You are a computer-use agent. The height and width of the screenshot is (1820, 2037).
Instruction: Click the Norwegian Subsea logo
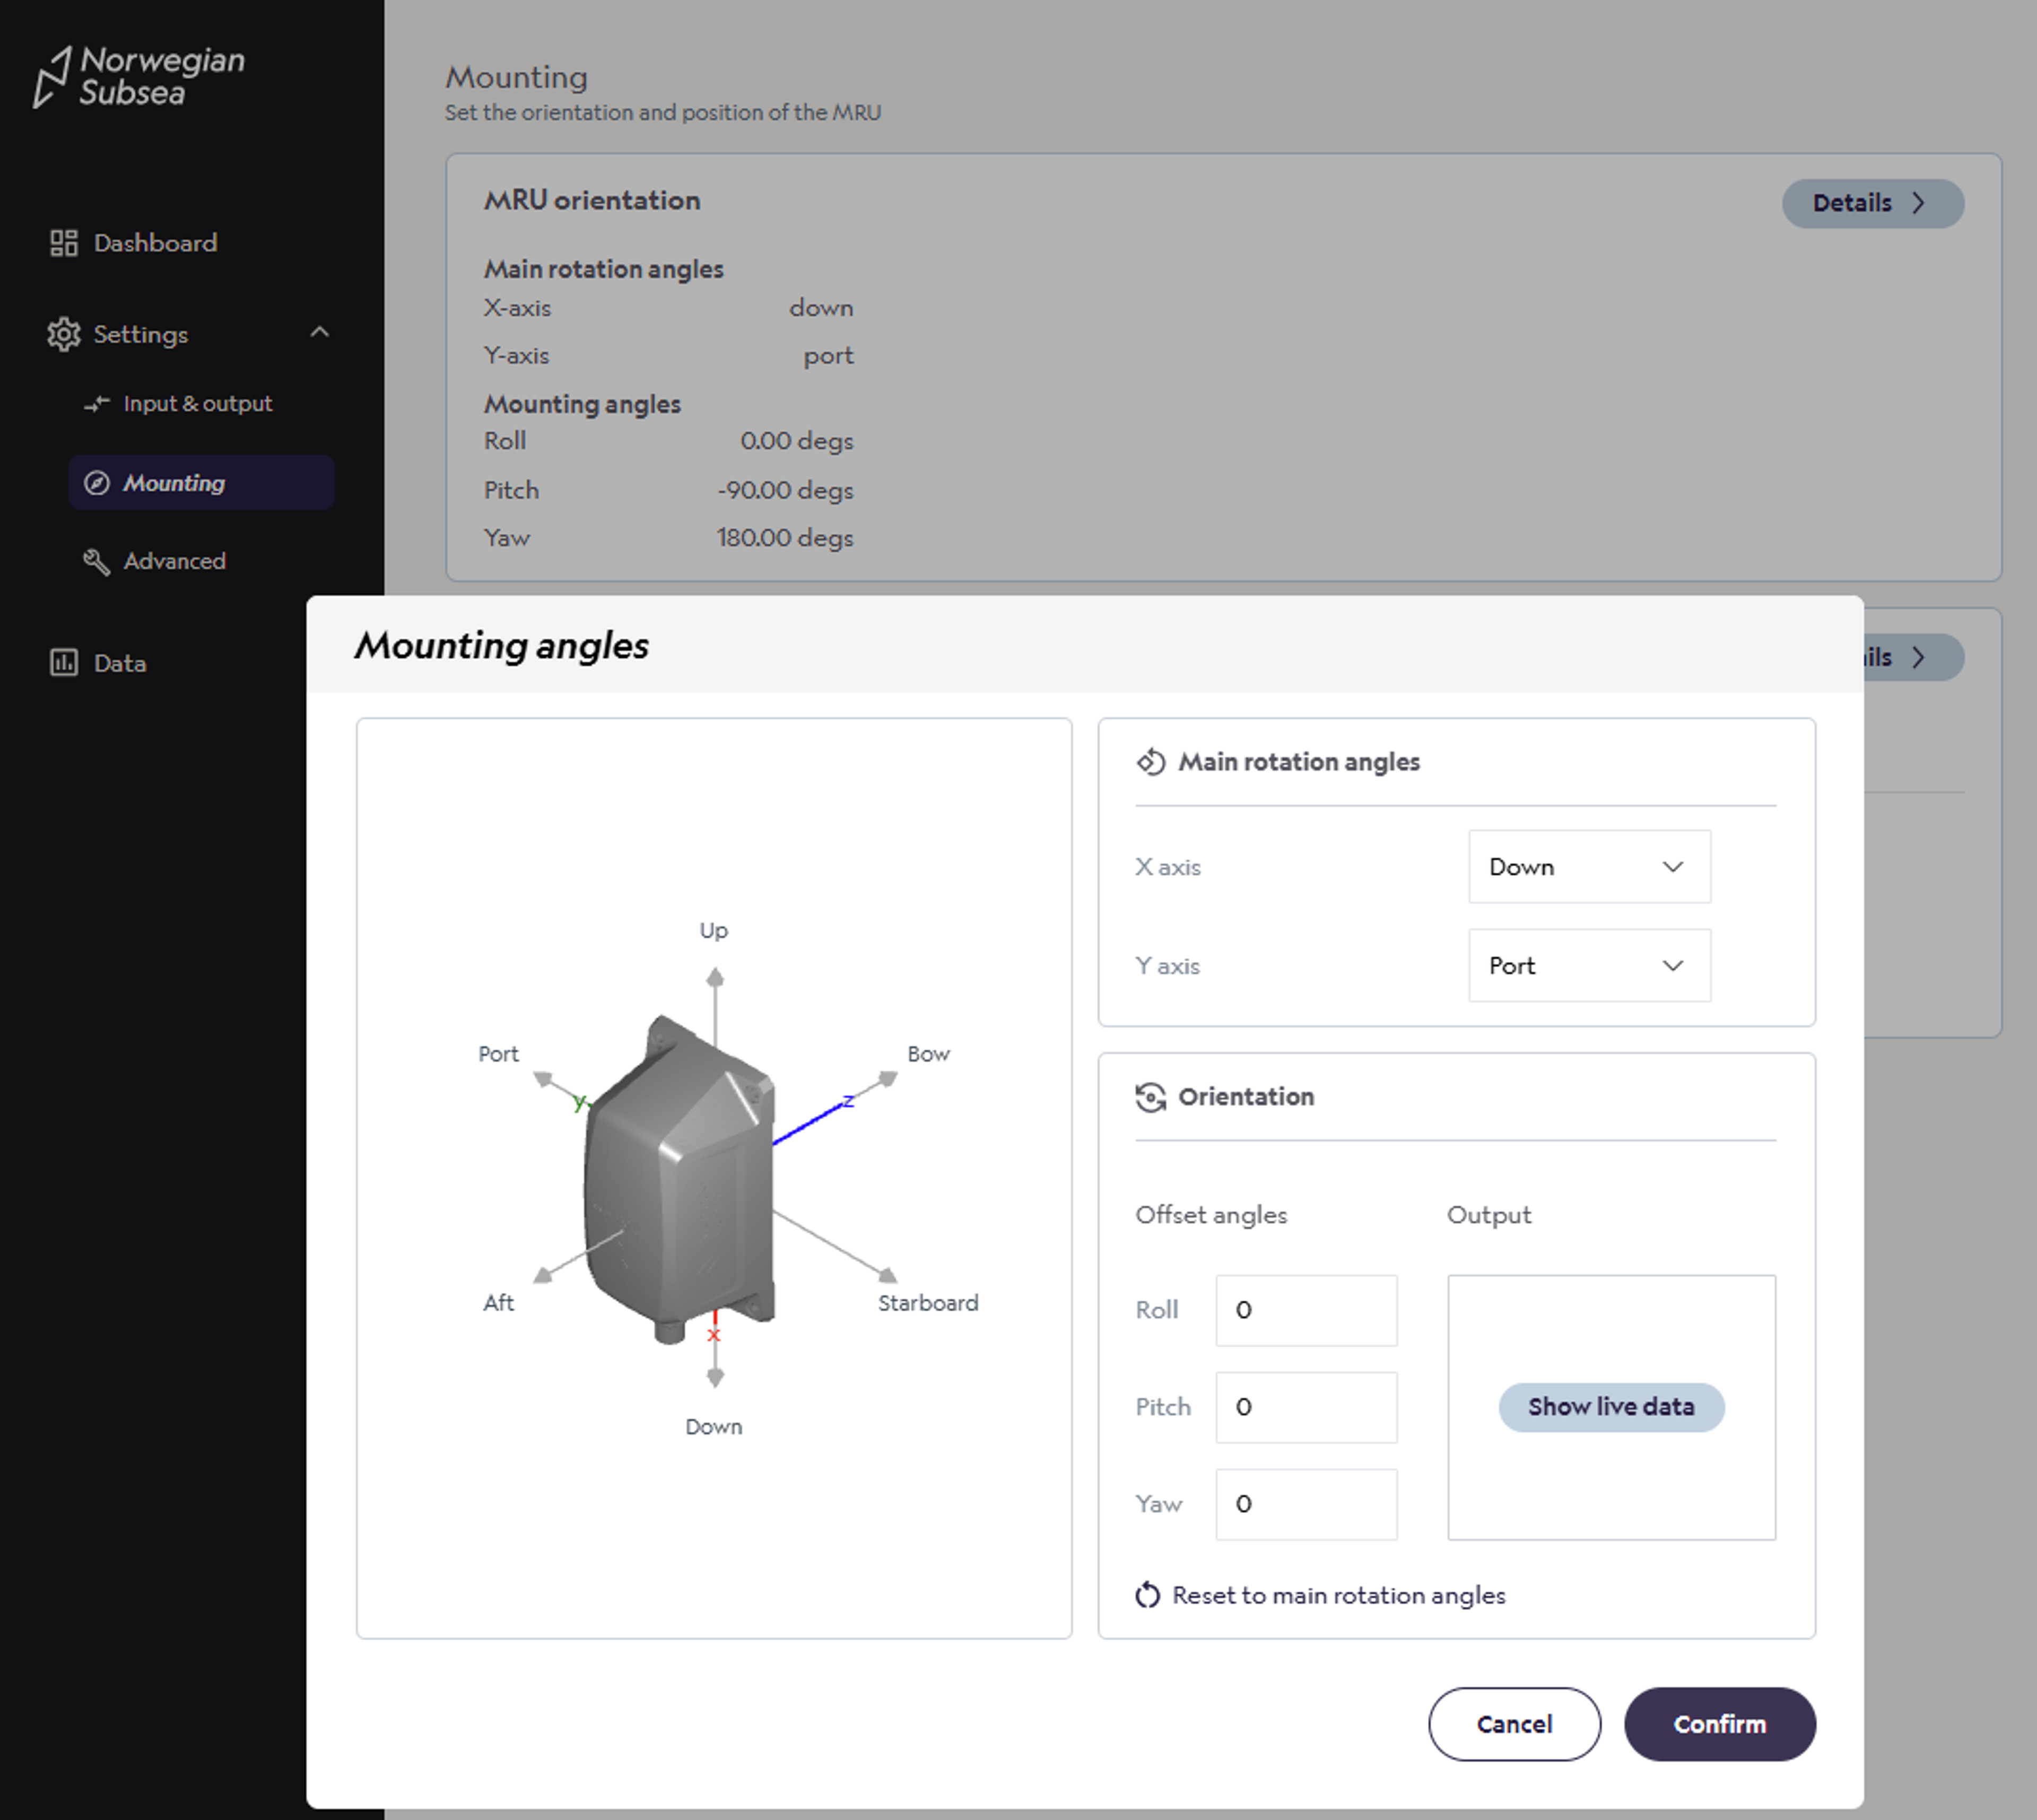(x=139, y=76)
